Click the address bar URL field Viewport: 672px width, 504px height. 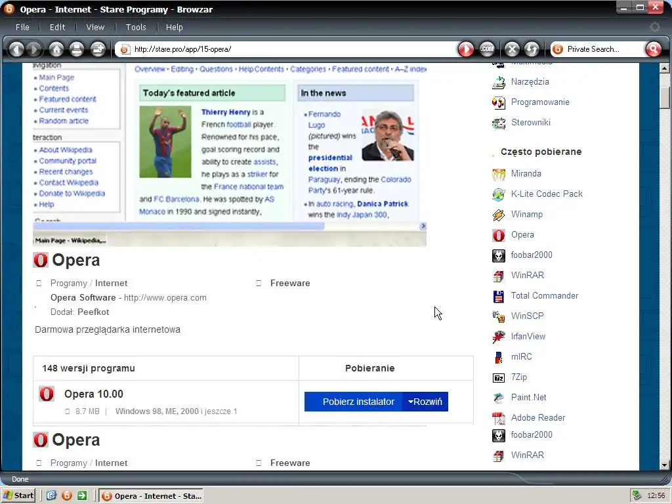pyautogui.click(x=286, y=49)
